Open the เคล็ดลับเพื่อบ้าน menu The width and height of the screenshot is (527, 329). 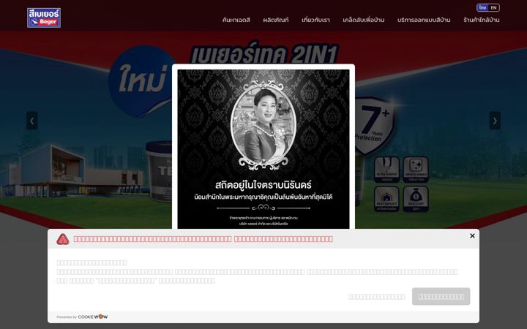pos(363,20)
